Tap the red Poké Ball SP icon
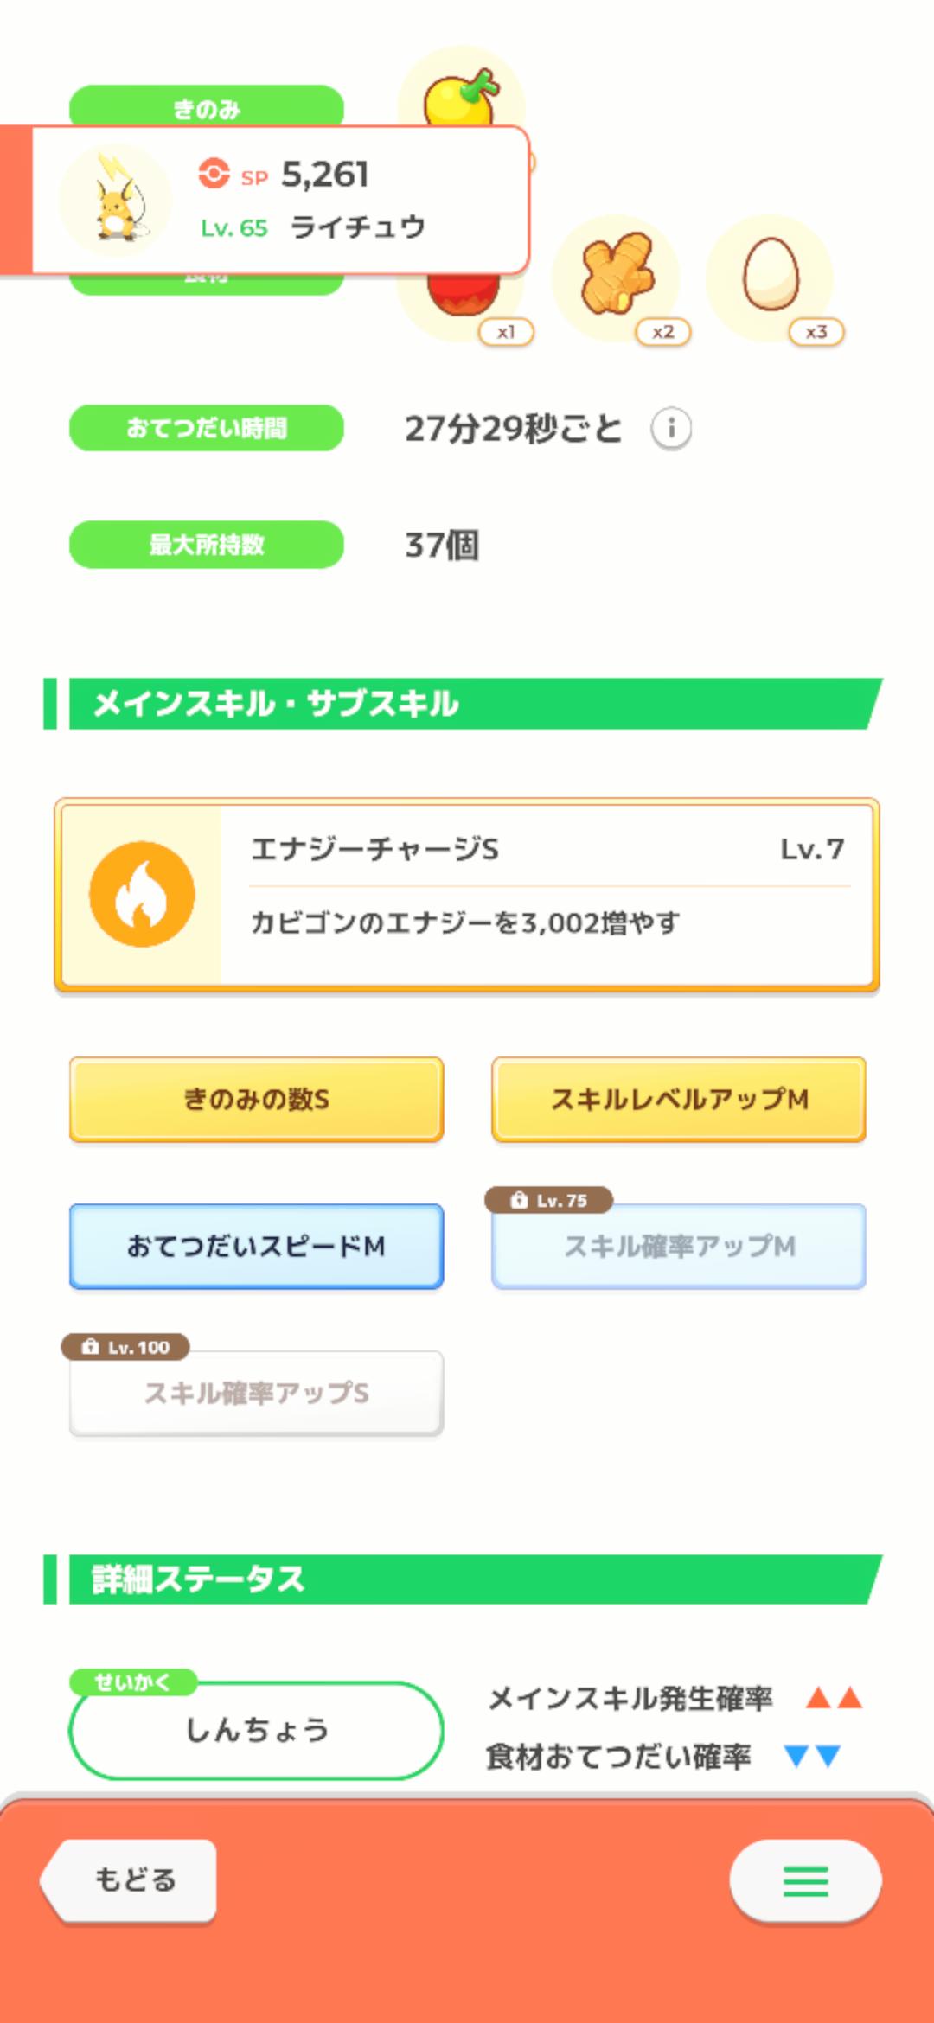This screenshot has width=934, height=2023. tap(213, 173)
